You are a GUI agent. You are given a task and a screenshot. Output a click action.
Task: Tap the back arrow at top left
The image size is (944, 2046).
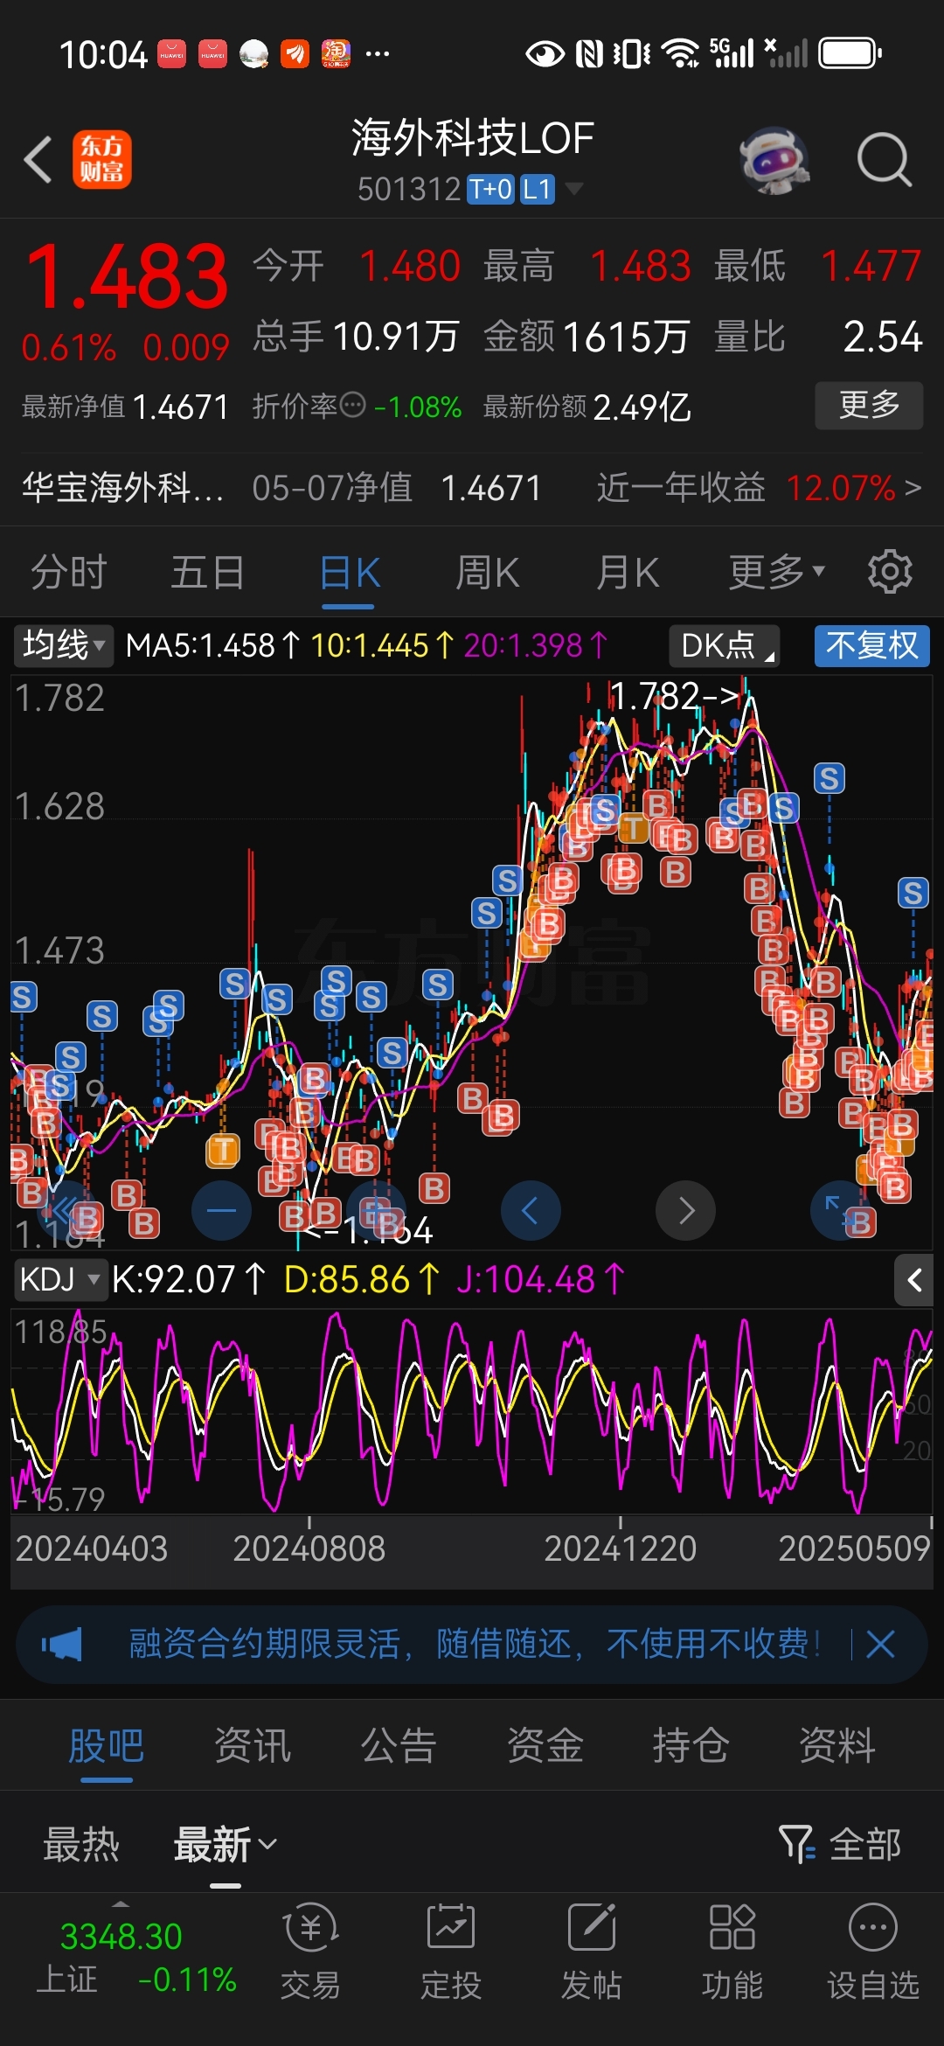[x=38, y=159]
